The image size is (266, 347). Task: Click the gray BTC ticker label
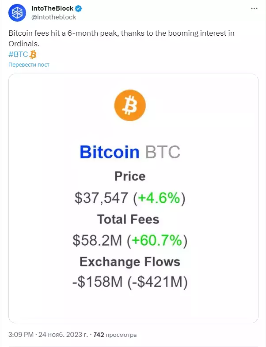coord(163,152)
